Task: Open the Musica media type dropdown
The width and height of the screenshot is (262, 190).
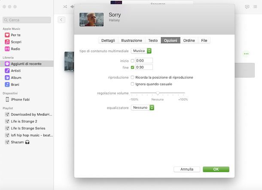Action: tap(141, 51)
